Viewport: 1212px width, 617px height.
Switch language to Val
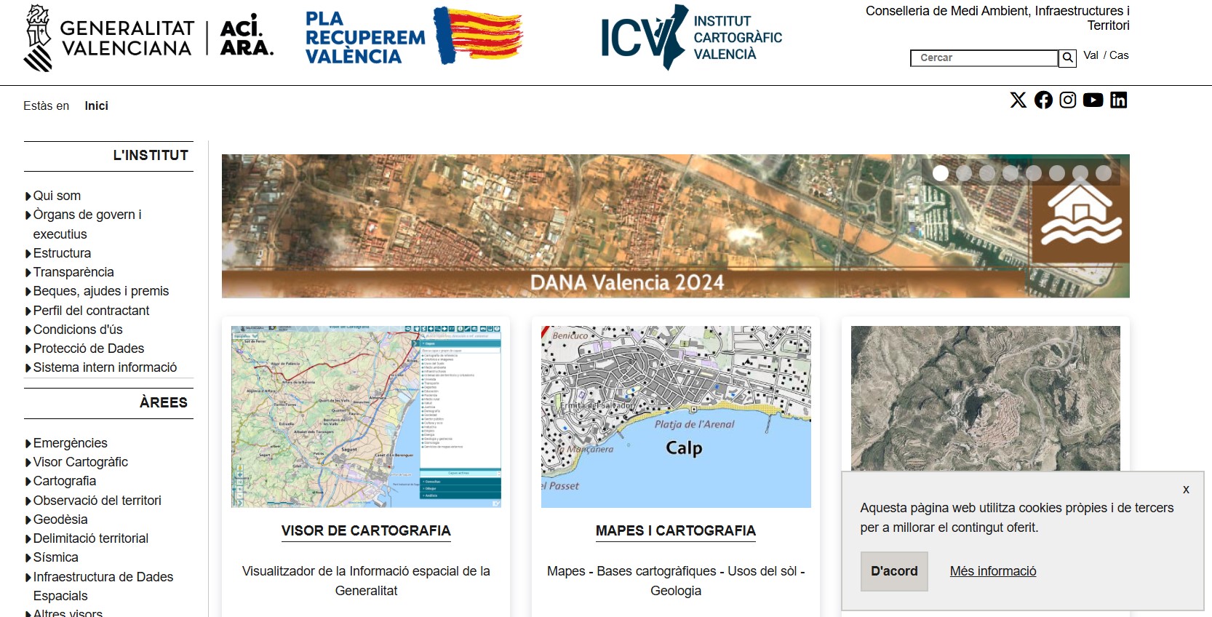[x=1091, y=55]
